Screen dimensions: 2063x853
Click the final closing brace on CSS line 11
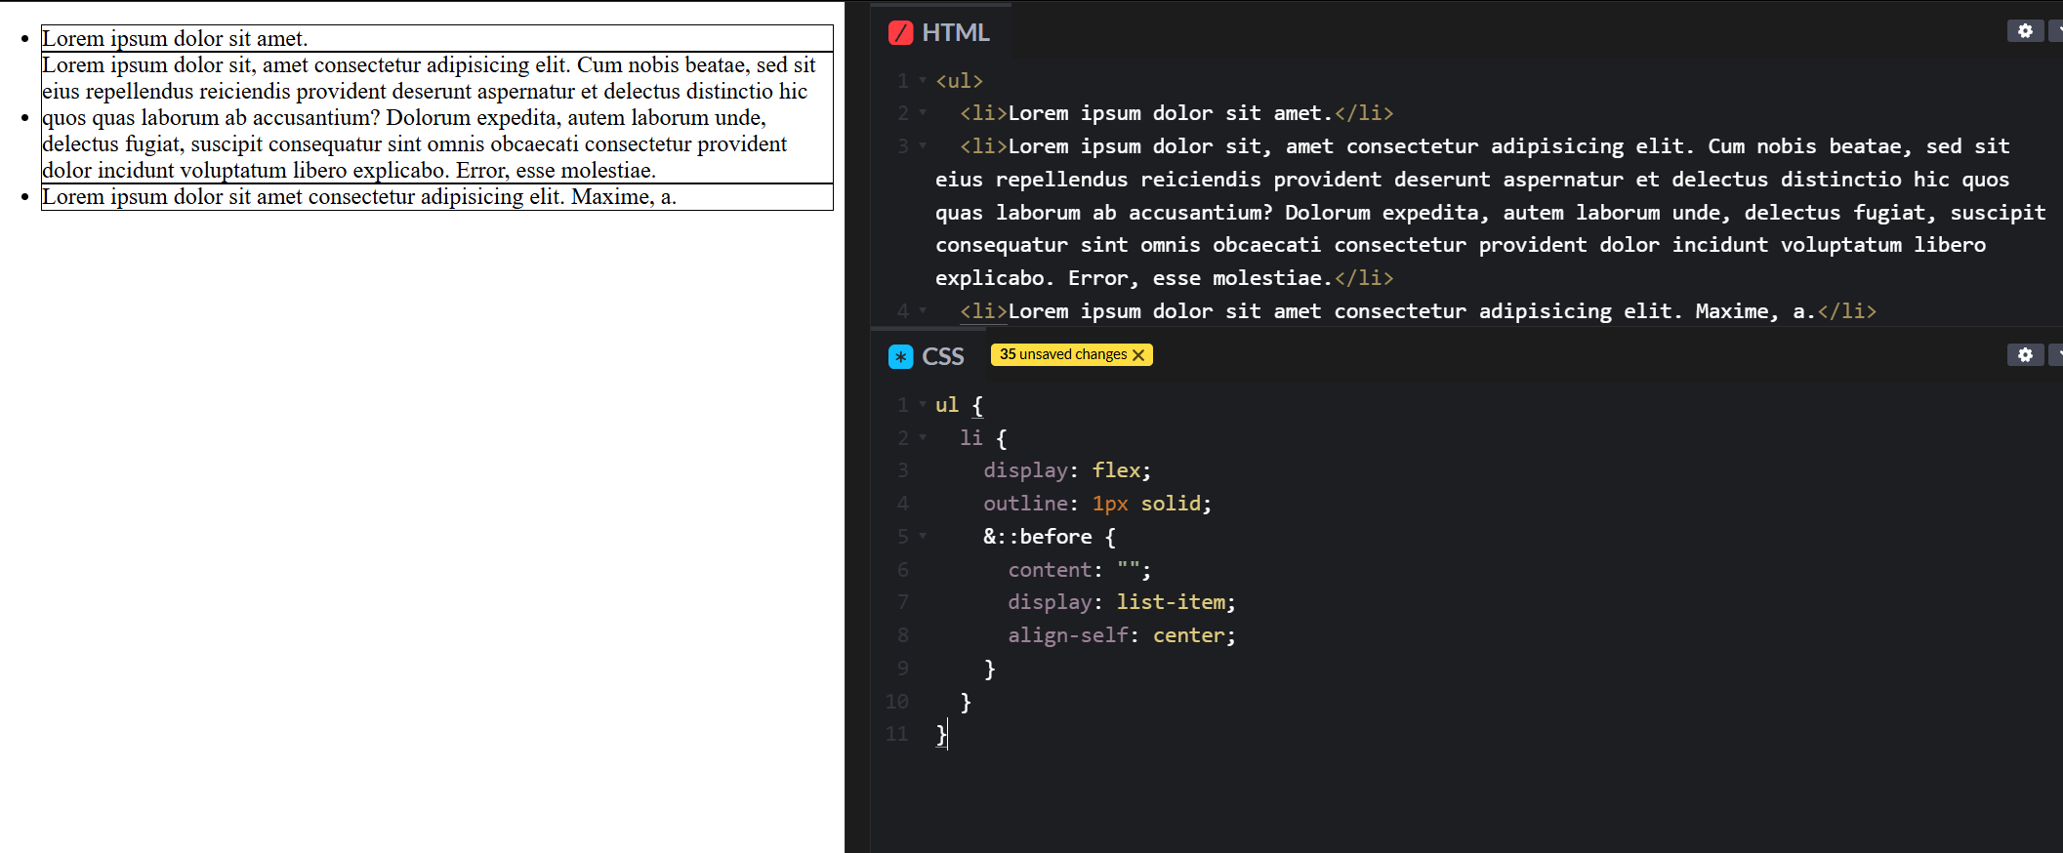click(941, 734)
